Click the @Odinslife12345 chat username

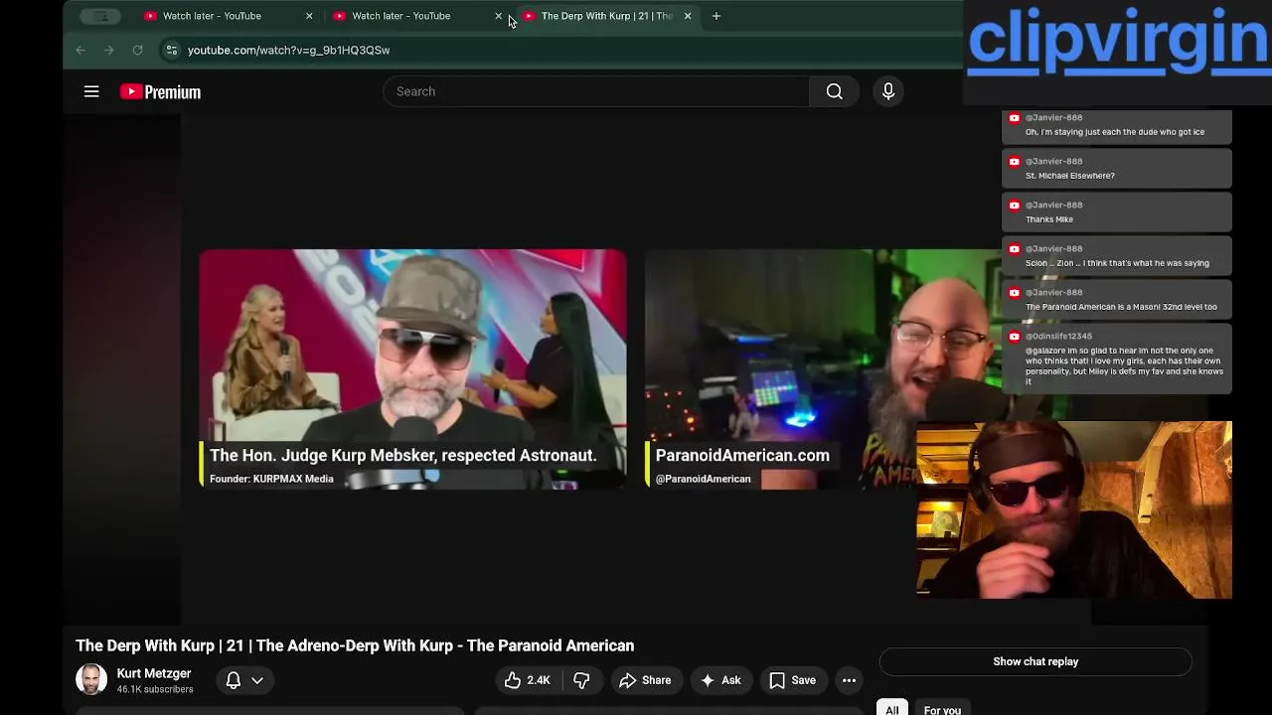click(1058, 336)
